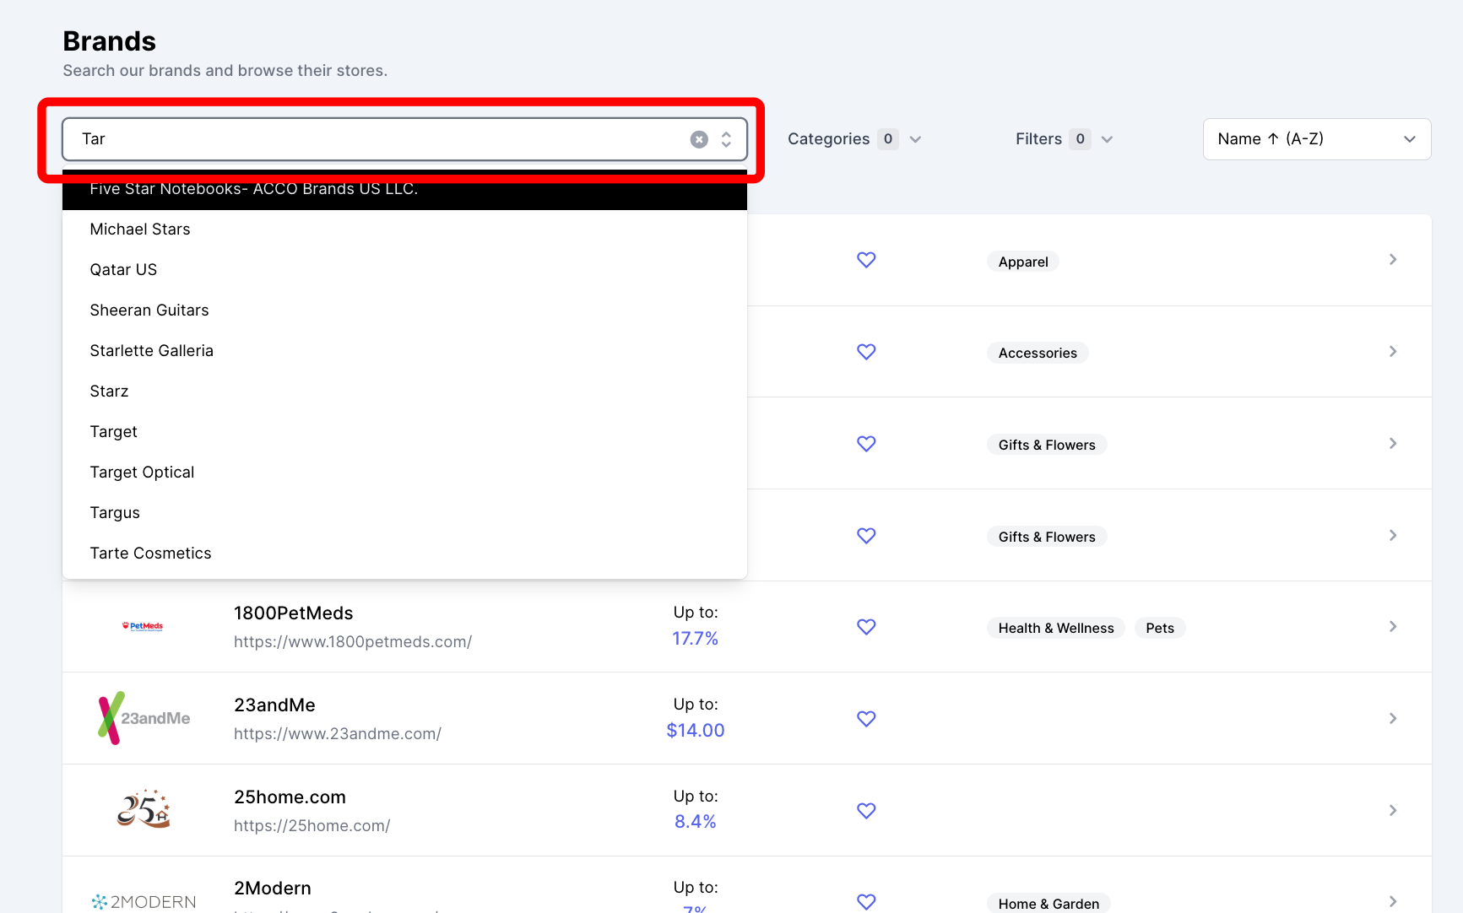Click the 1800PetMeds logo thumbnail

[x=143, y=626]
